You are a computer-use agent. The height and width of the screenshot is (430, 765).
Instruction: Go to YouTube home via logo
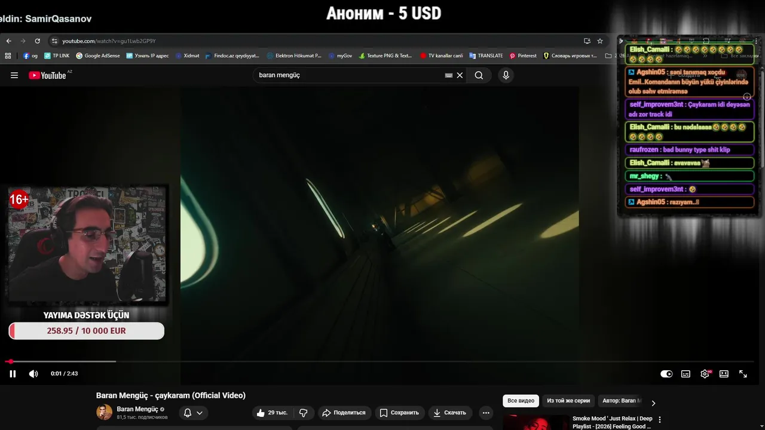point(47,75)
